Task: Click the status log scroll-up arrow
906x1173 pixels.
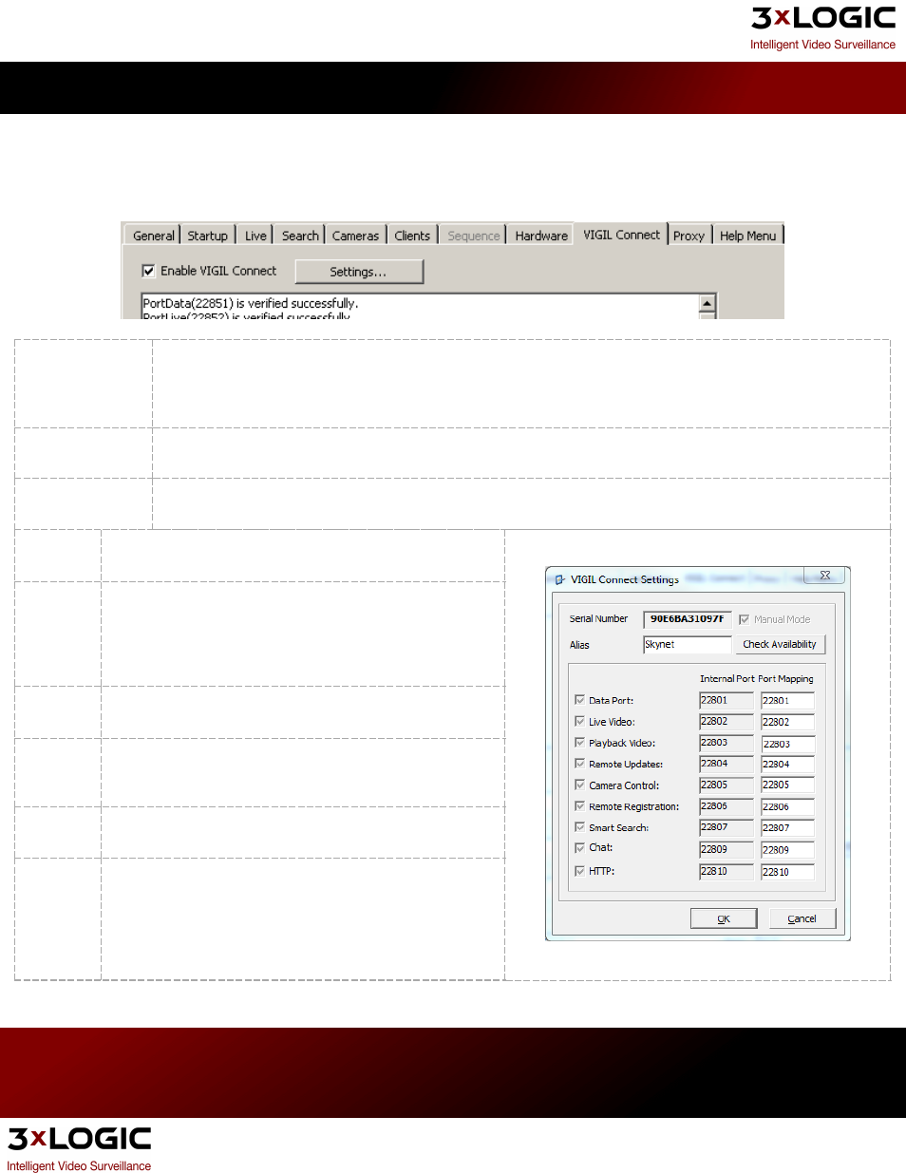Action: pyautogui.click(x=708, y=303)
